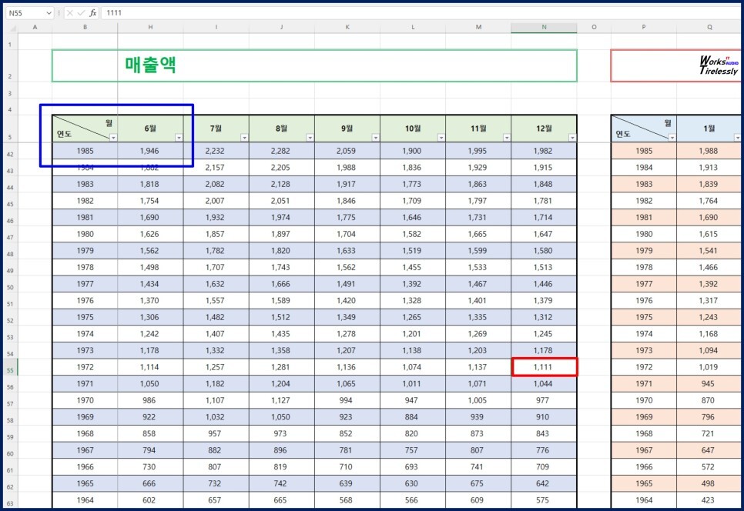
Task: Open the 6월 column filter dropdown
Action: pyautogui.click(x=179, y=138)
